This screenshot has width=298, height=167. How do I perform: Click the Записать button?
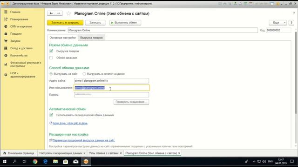coord(95,23)
